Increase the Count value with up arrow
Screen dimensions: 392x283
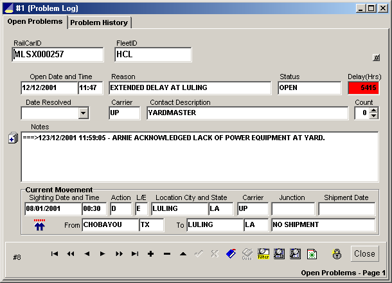(374, 110)
